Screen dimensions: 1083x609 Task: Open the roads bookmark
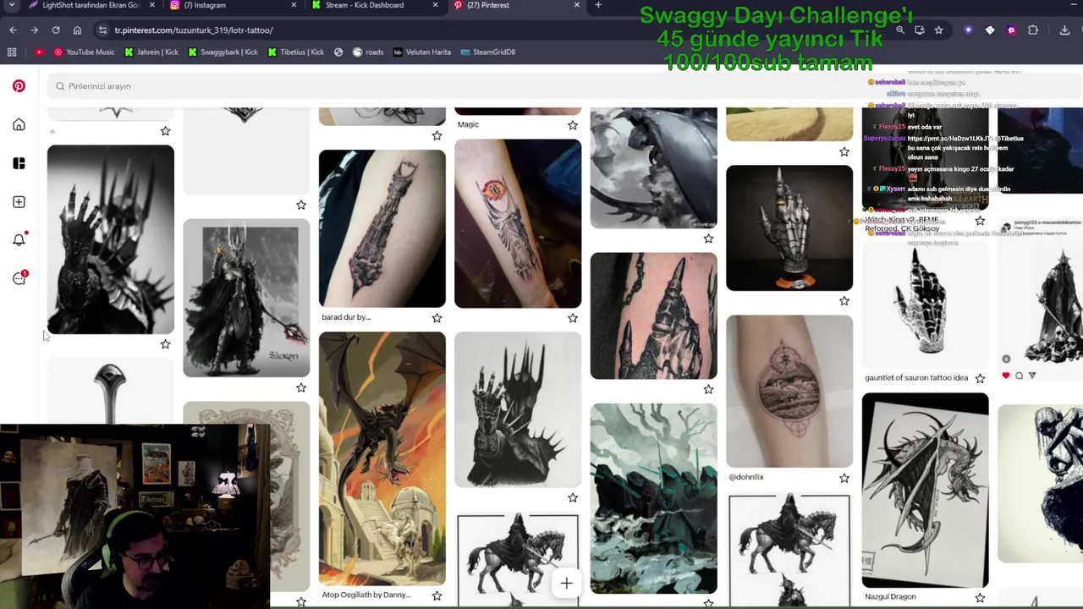[368, 52]
